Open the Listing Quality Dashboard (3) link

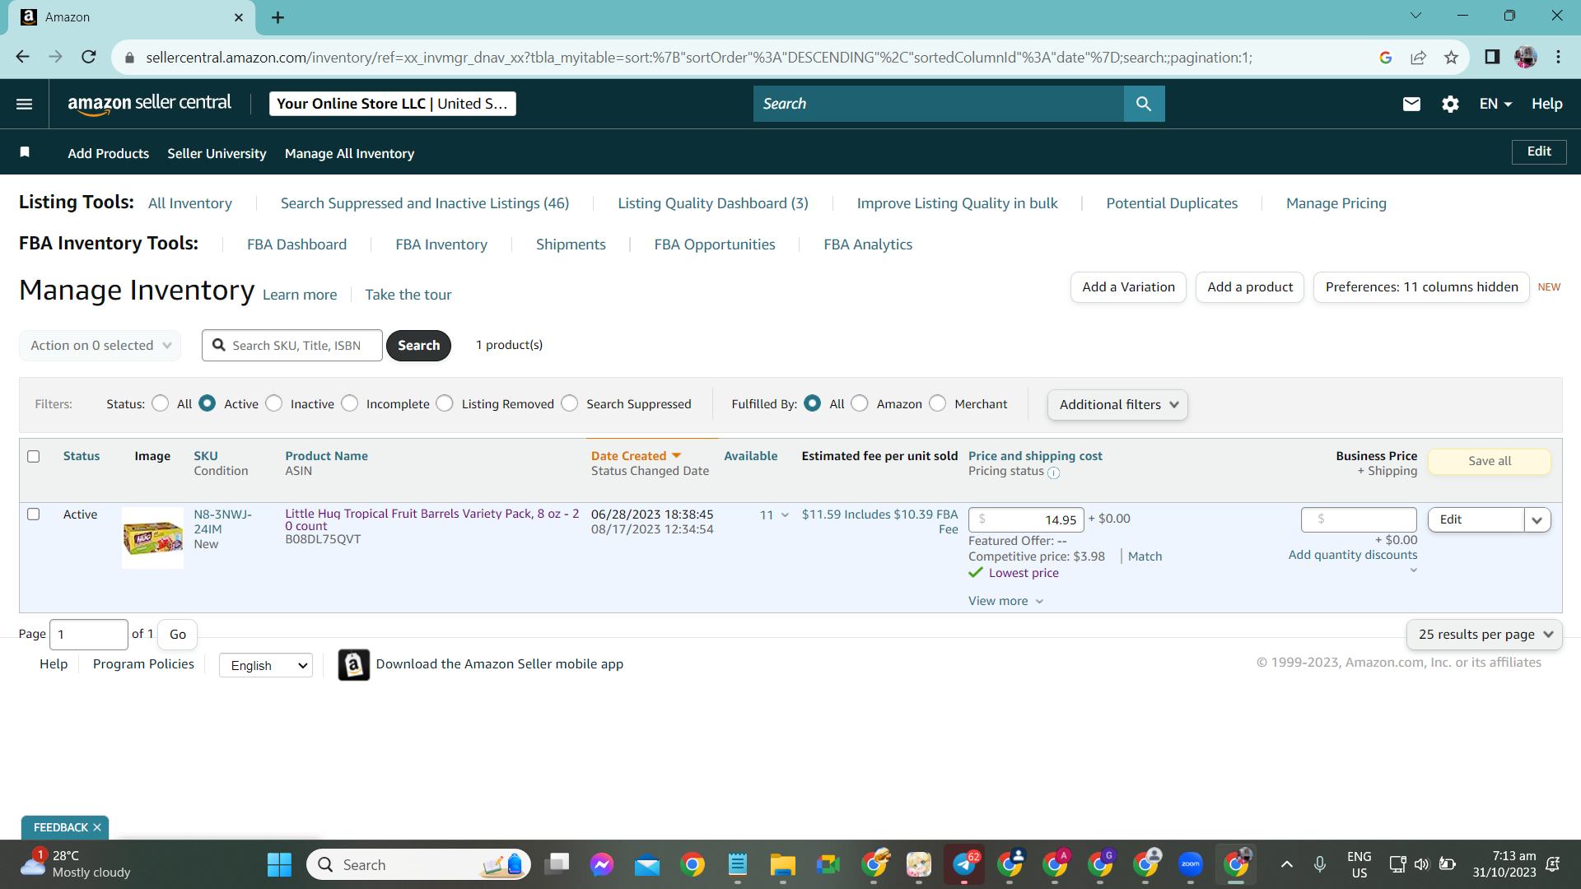pos(713,203)
